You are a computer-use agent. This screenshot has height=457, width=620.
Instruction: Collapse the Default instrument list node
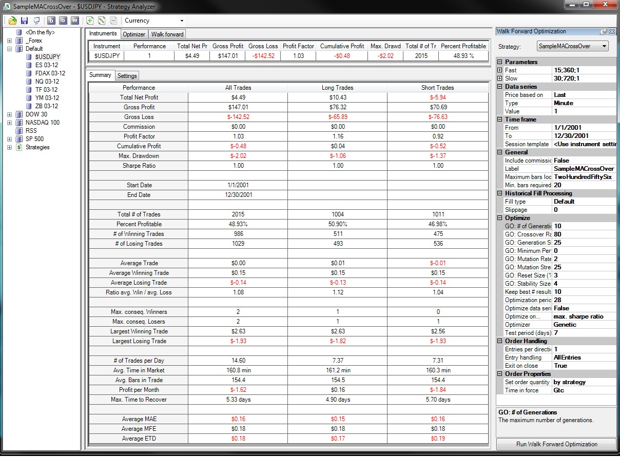click(9, 49)
